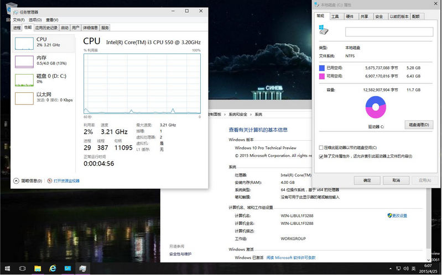Open the clock showing 6:07 2015/4/25
The width and height of the screenshot is (442, 275).
428,268
